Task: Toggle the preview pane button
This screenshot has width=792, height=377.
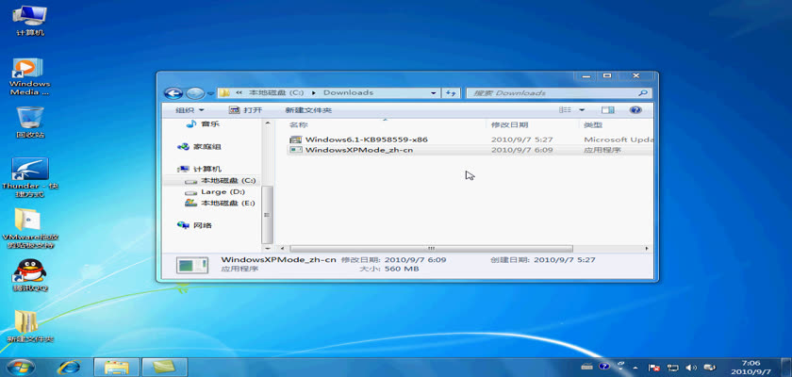Action: (608, 110)
